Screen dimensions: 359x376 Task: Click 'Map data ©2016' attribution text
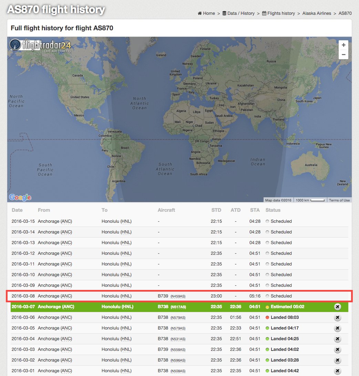click(278, 200)
